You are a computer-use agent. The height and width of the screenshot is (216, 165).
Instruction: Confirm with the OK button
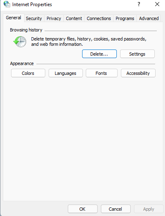coord(82,209)
